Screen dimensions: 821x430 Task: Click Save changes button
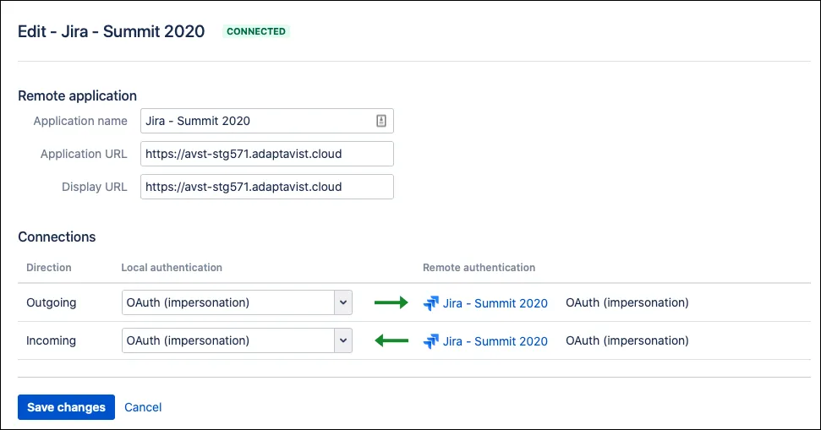66,407
